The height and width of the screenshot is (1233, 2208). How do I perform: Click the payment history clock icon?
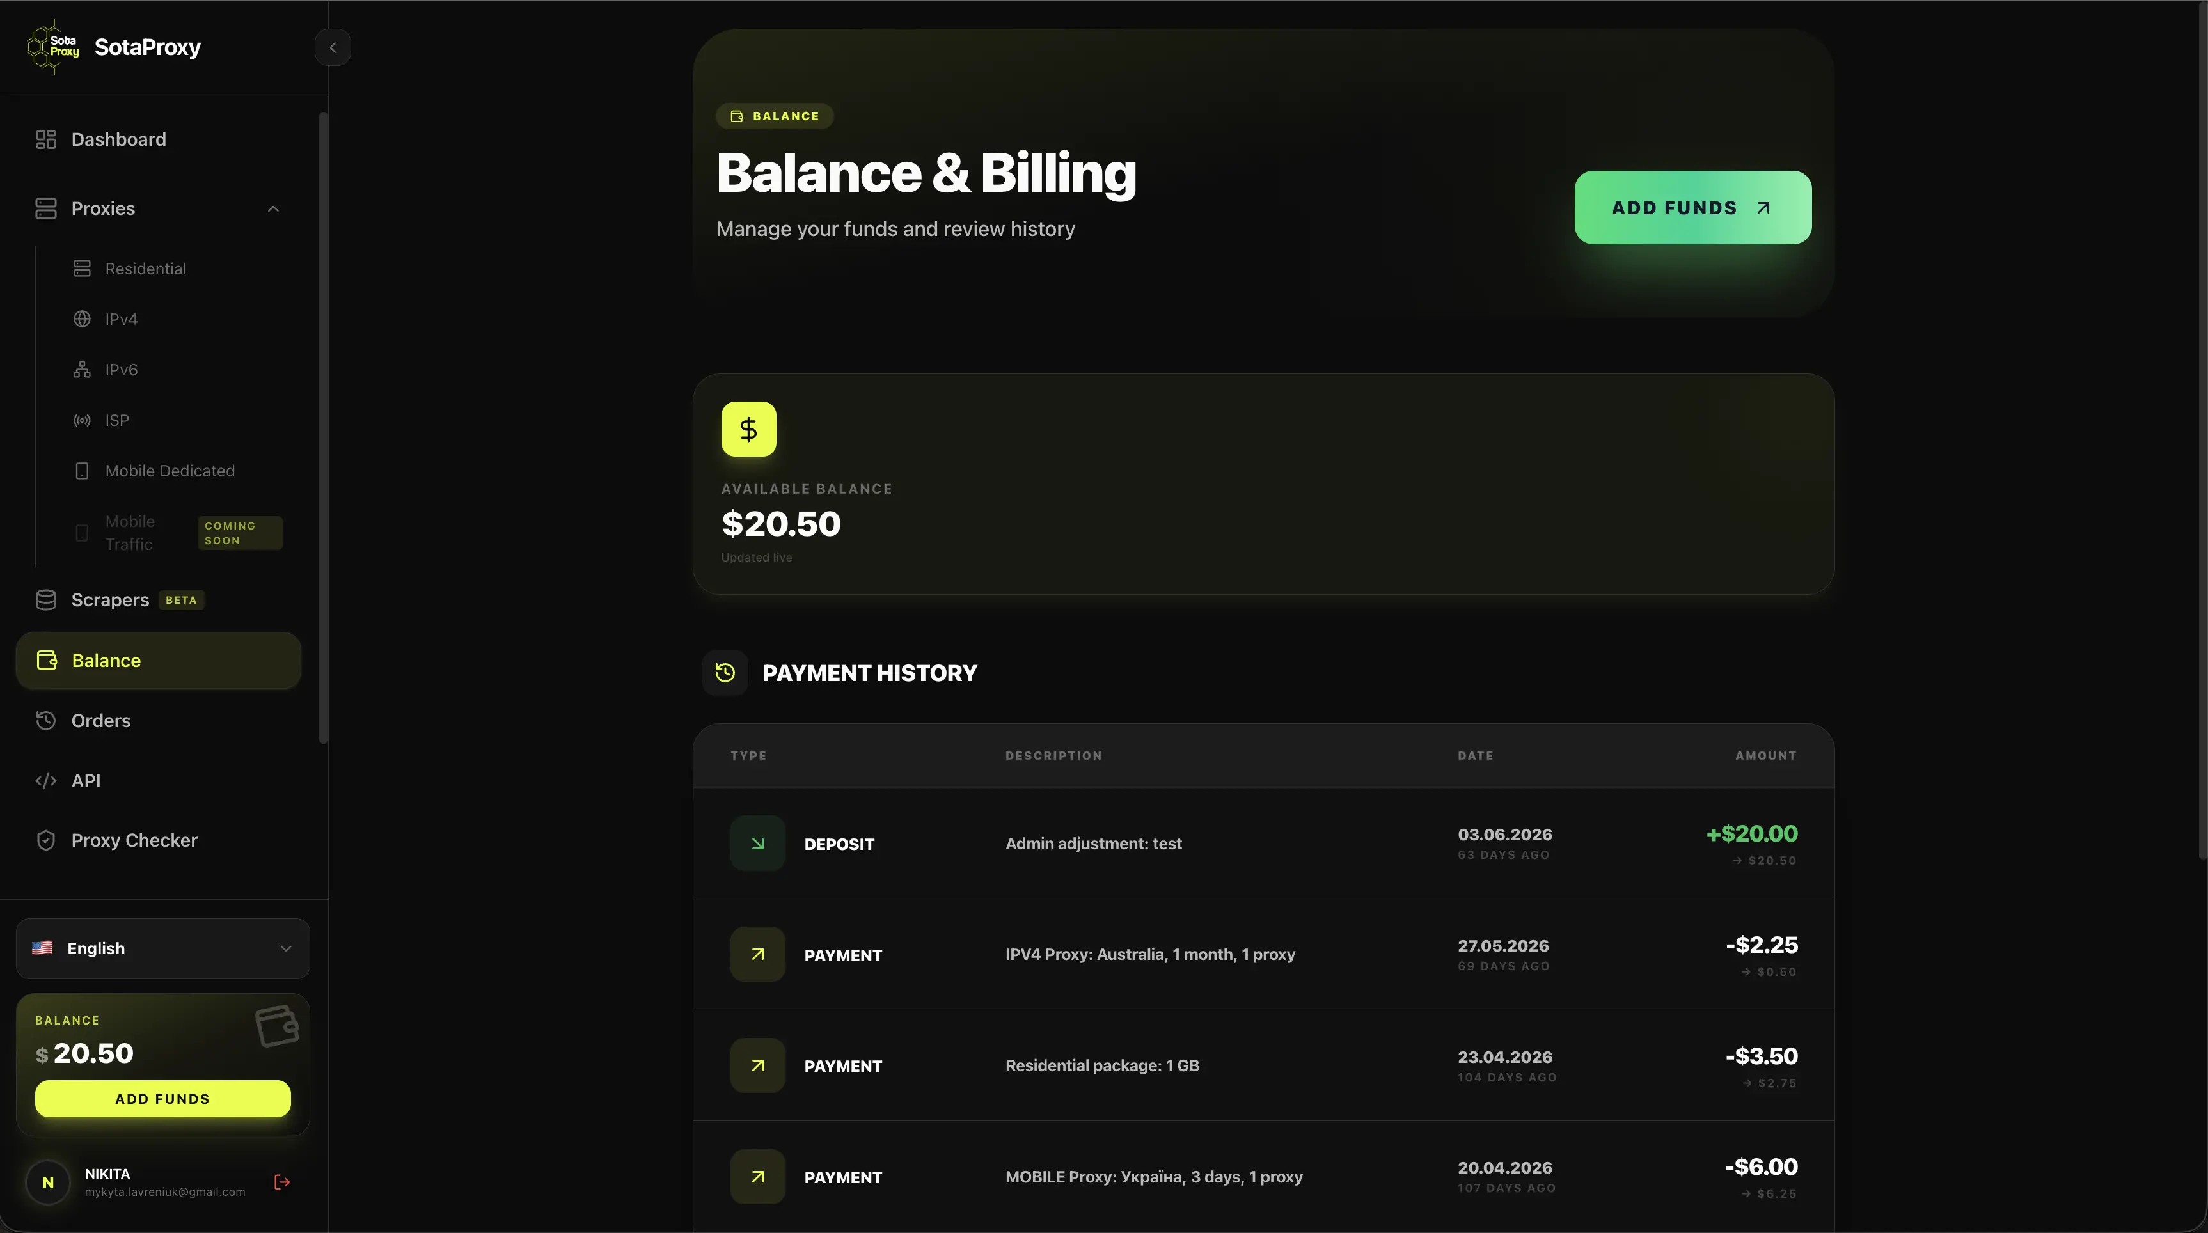725,673
